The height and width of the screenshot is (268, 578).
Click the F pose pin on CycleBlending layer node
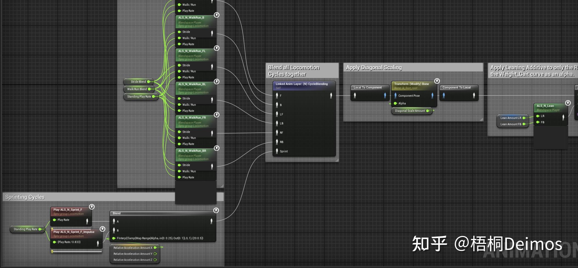(277, 96)
